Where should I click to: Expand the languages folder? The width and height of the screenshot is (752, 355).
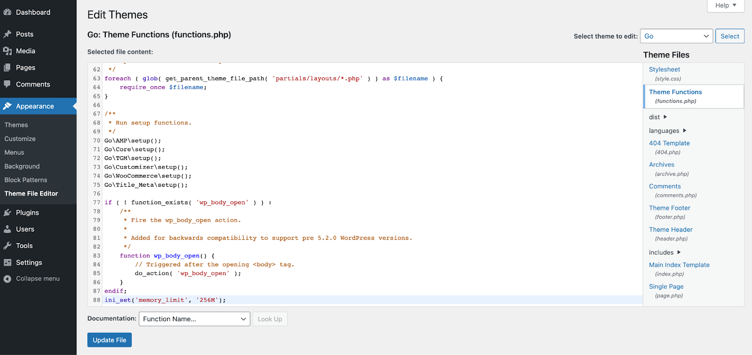click(667, 131)
